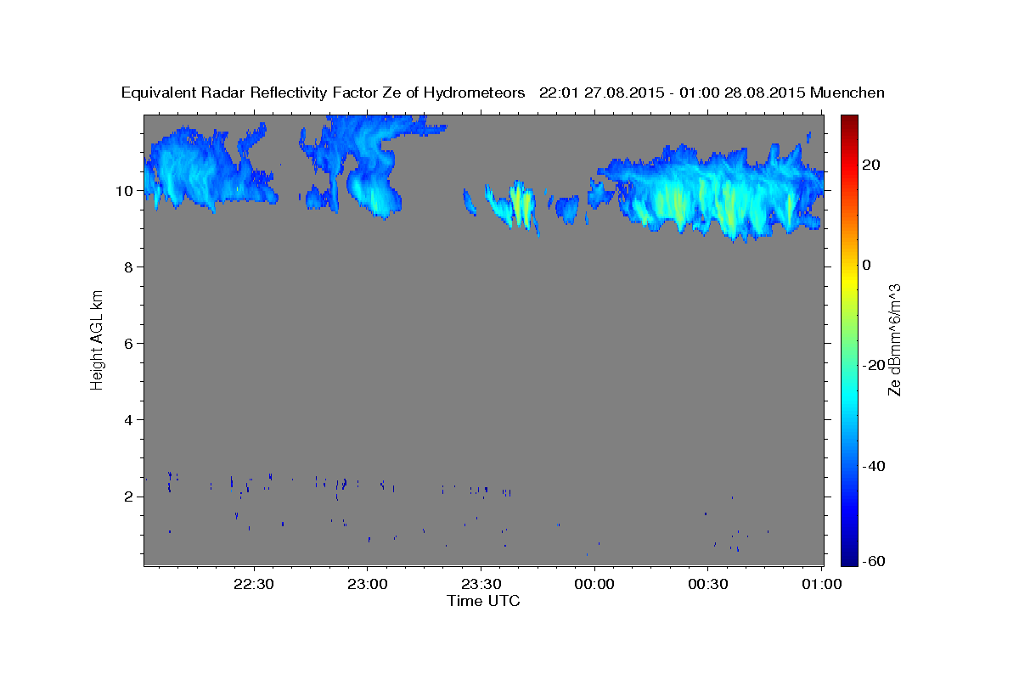Click the 23:30 time tick label
Image resolution: width=1019 pixels, height=679 pixels.
click(x=481, y=584)
